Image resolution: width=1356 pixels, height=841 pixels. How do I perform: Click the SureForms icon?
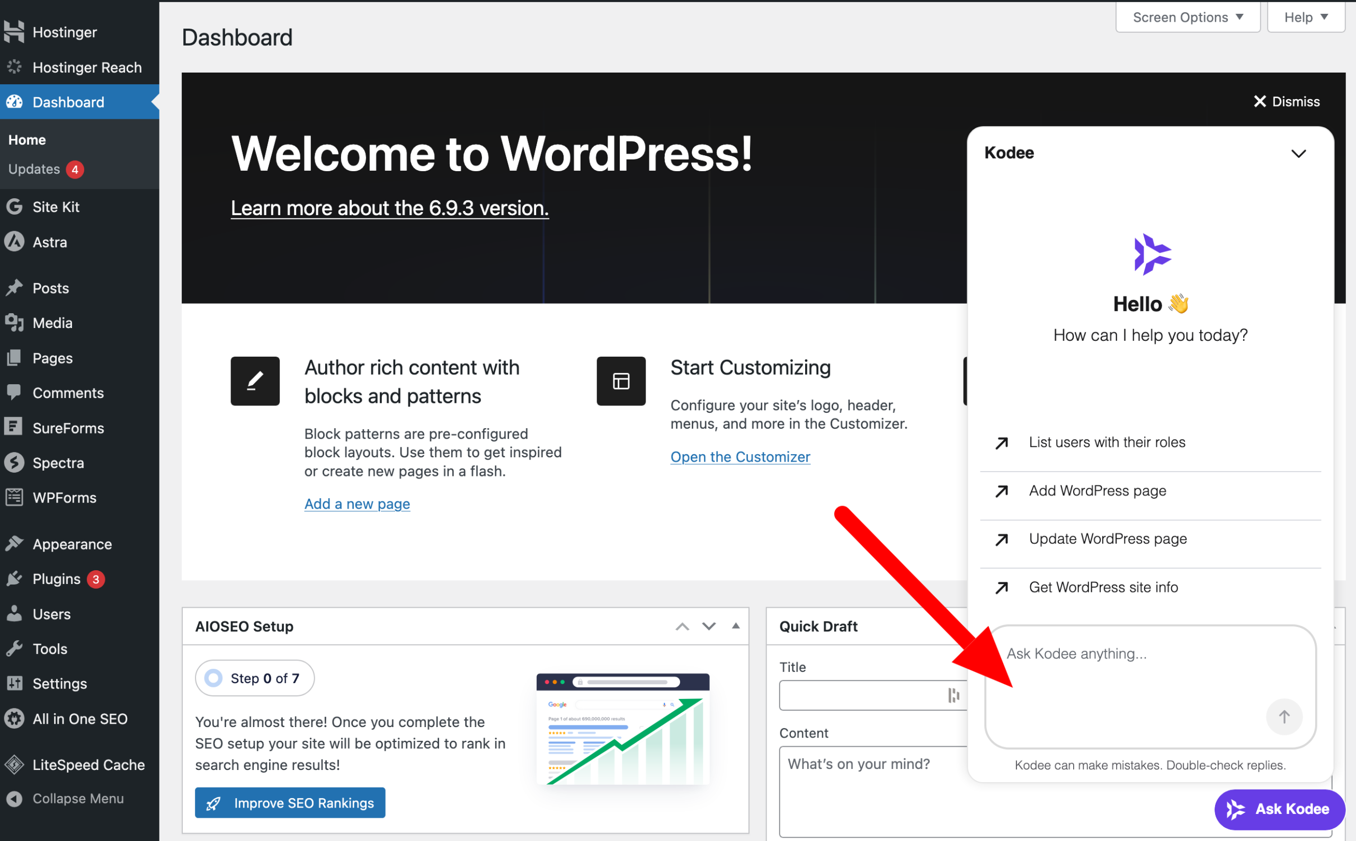click(13, 427)
